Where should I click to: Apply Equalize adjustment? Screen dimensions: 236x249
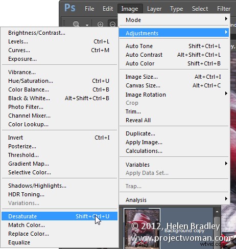[x=59, y=242]
